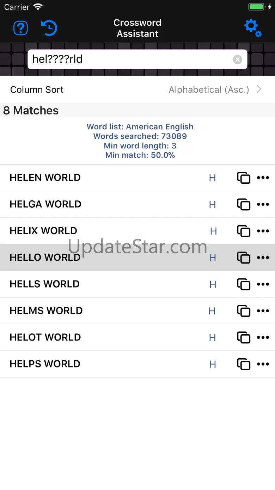275x490 pixels.
Task: Clear the search field text
Action: click(x=238, y=59)
